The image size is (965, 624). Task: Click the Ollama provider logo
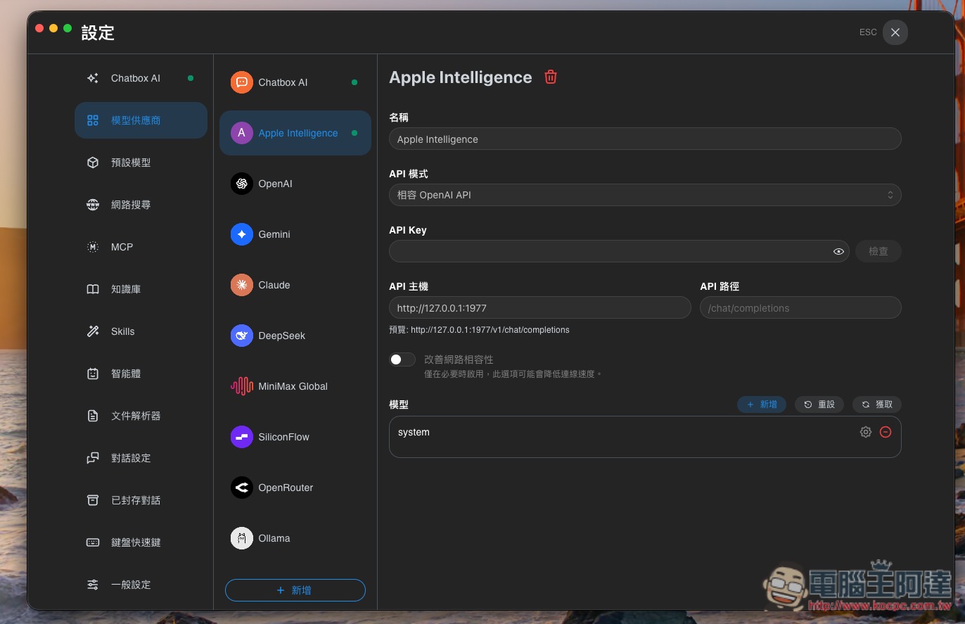tap(242, 538)
